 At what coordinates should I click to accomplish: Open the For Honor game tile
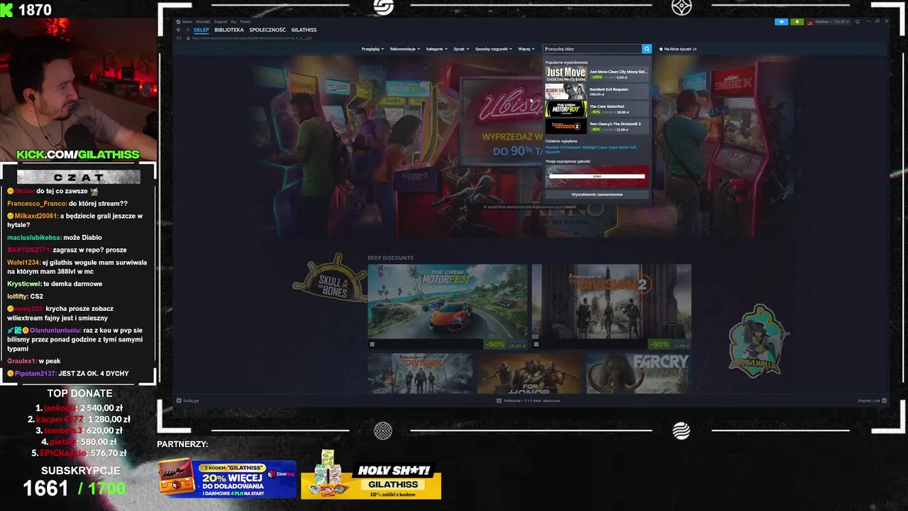tap(530, 373)
